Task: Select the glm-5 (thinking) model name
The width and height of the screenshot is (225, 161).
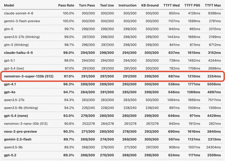Action: 16,45
